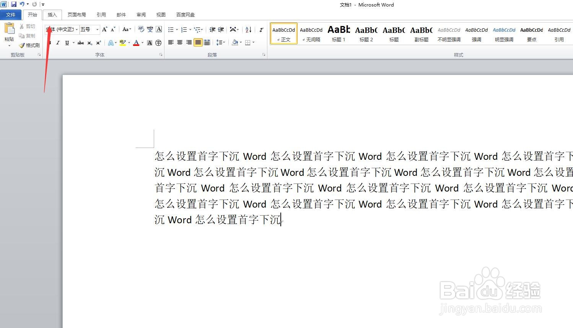This screenshot has width=573, height=328.
Task: Open the font color dropdown arrow
Action: pyautogui.click(x=142, y=43)
